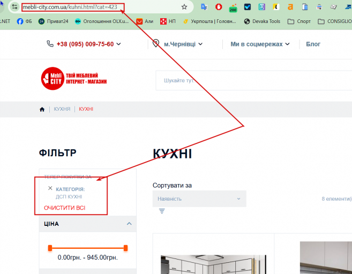The width and height of the screenshot is (352, 274).
Task: Open the Приват24 bookmark
Action: click(x=53, y=21)
